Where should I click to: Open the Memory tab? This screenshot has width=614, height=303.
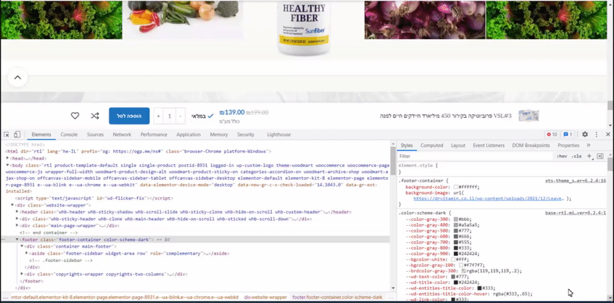pyautogui.click(x=219, y=134)
